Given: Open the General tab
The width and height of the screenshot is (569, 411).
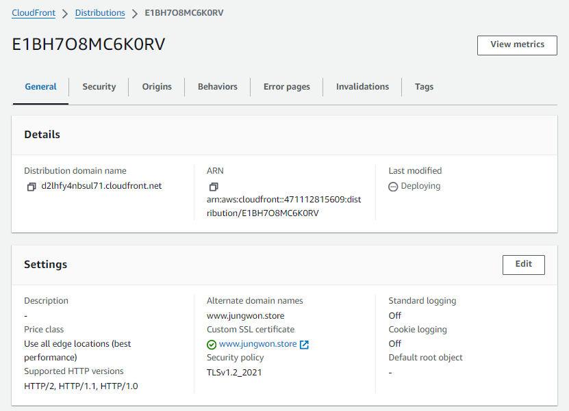Looking at the screenshot, I should pos(40,87).
